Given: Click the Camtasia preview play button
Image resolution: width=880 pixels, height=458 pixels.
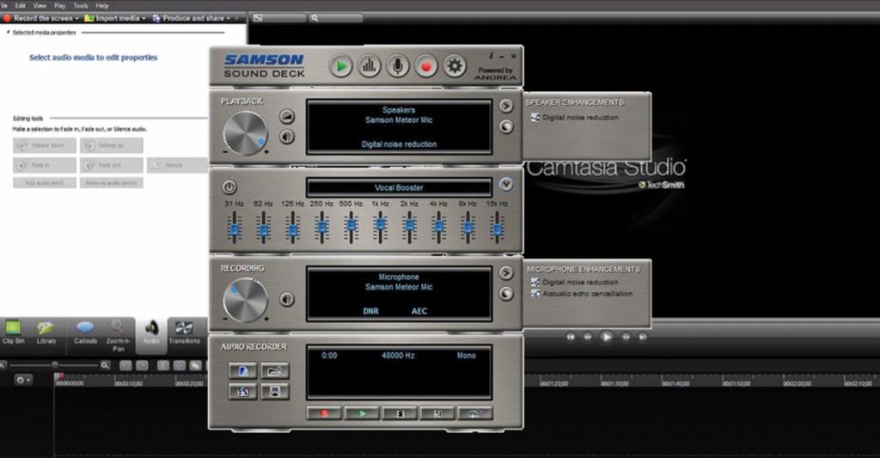Looking at the screenshot, I should click(x=607, y=337).
